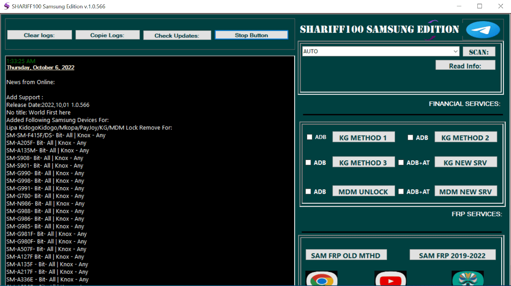Click the News from Online: log line
This screenshot has height=286, width=511.
click(x=31, y=82)
